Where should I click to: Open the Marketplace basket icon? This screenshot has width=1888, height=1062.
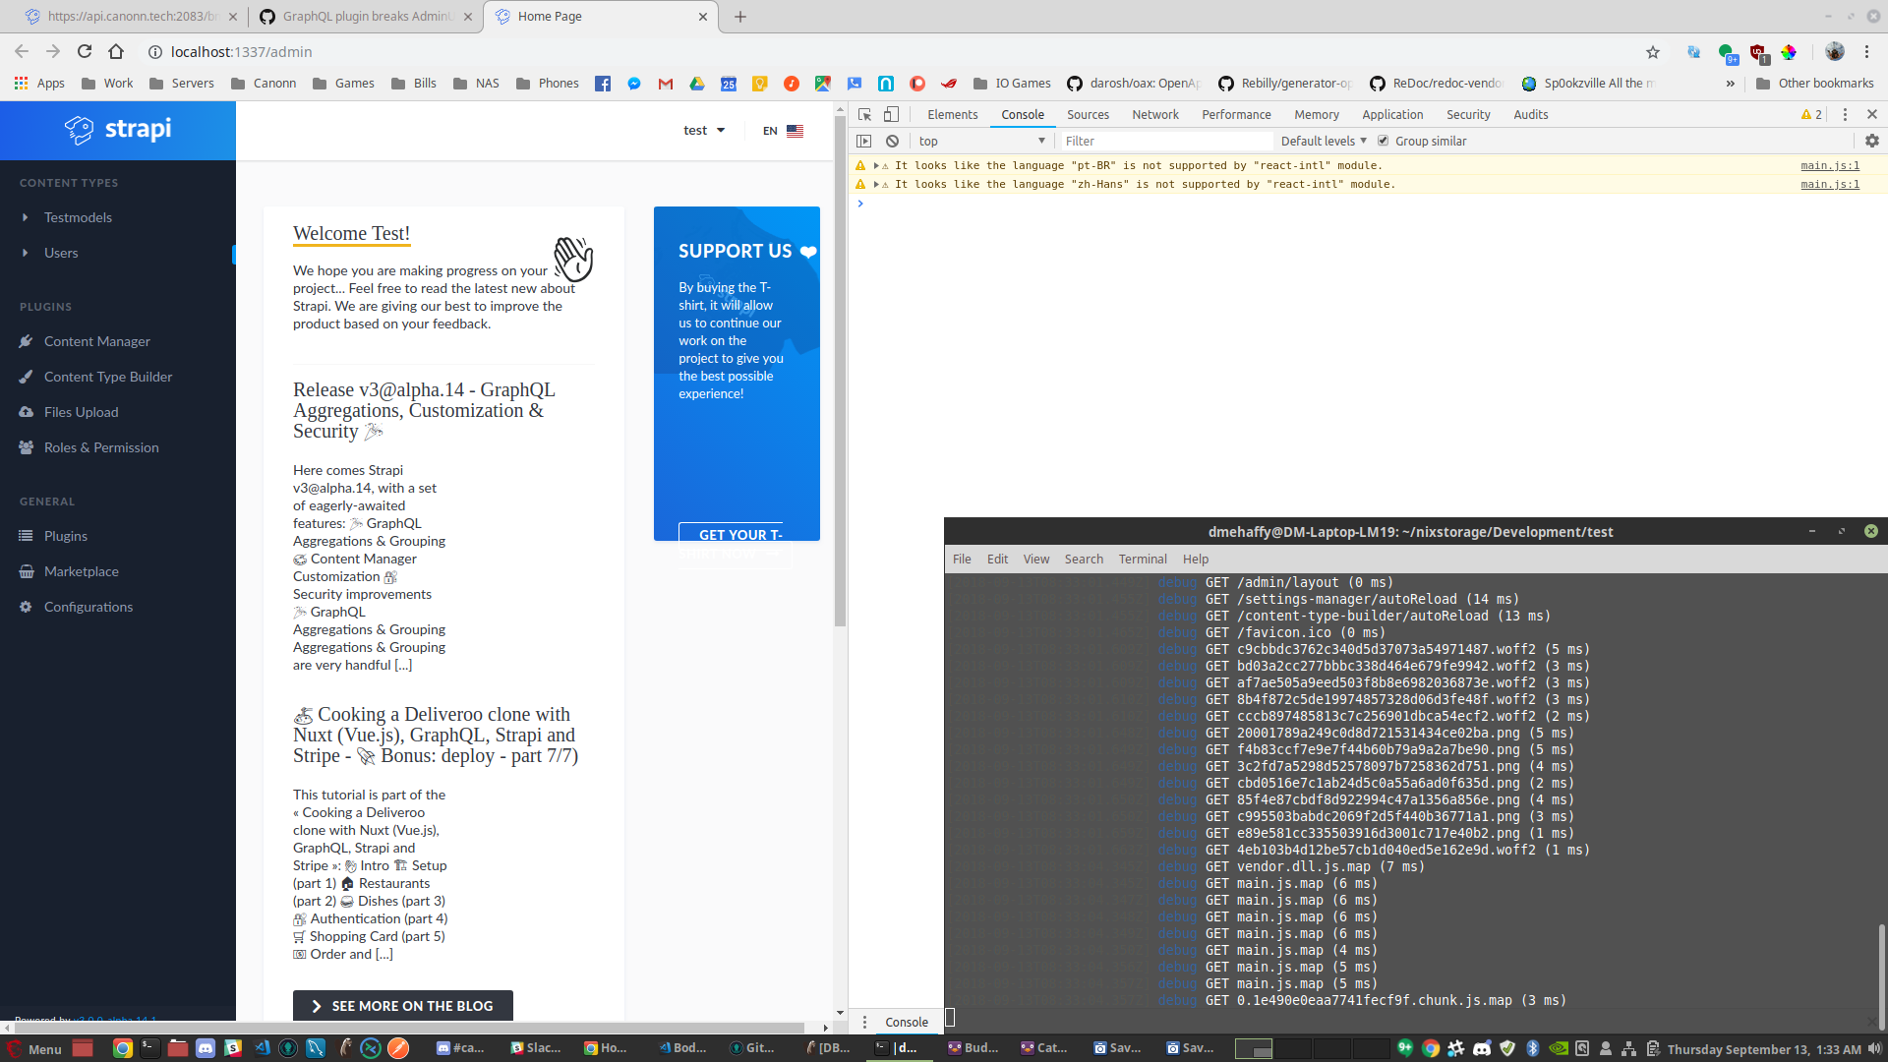tap(25, 571)
